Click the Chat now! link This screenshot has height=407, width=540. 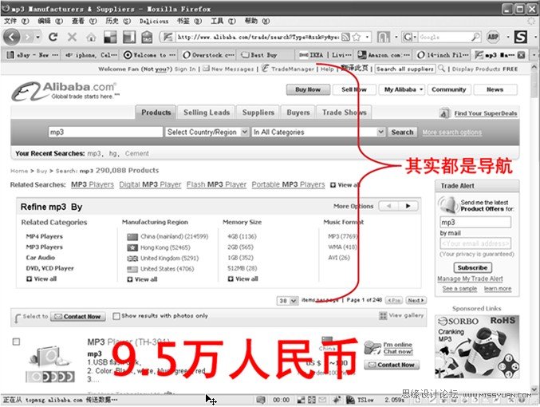(x=398, y=351)
